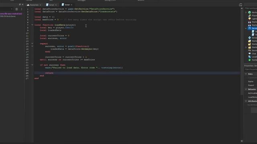This screenshot has height=144, width=257.
Task: Collapse the ServerScriptService tree node
Action: [x=246, y=28]
